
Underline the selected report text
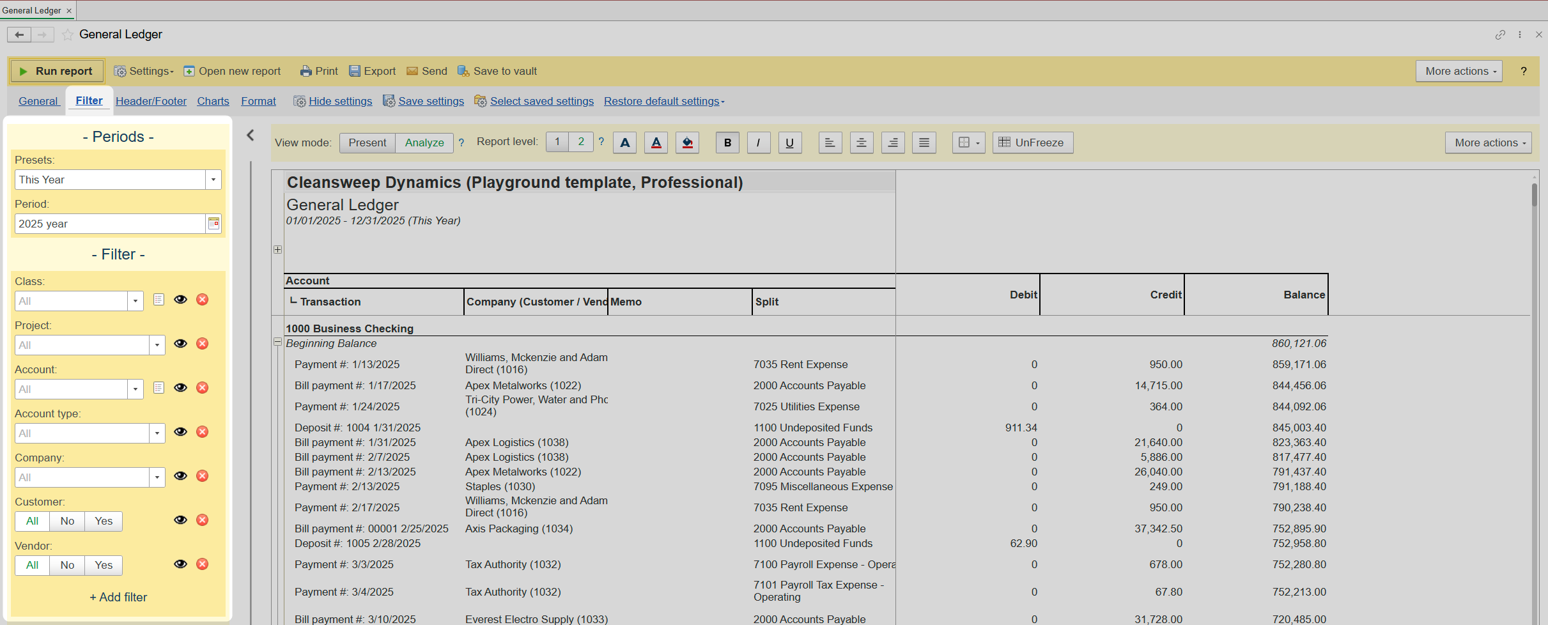coord(789,143)
